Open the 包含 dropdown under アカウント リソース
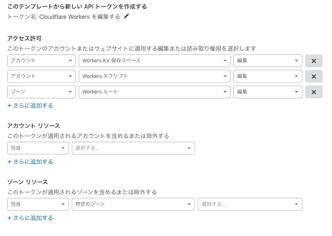 click(x=38, y=148)
